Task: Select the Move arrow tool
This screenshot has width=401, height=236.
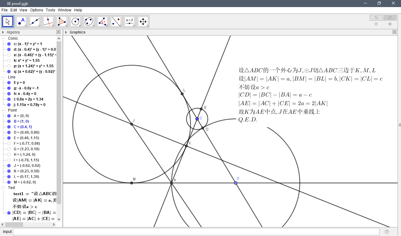Action: pyautogui.click(x=7, y=21)
